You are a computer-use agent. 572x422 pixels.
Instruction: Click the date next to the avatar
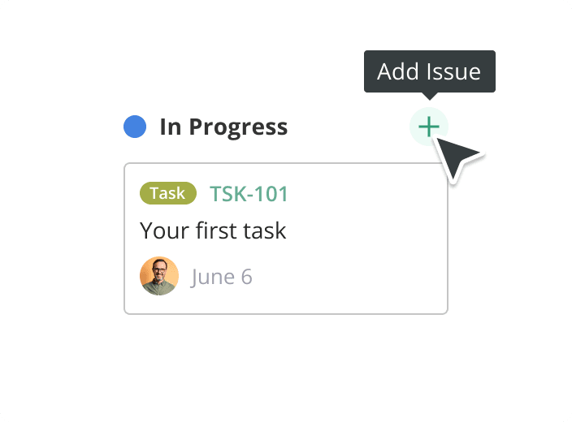pos(222,277)
